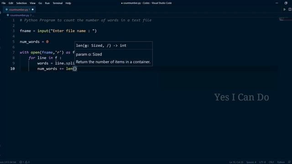Click the fname variable on line 3
The image size is (292, 164).
pyautogui.click(x=26, y=31)
